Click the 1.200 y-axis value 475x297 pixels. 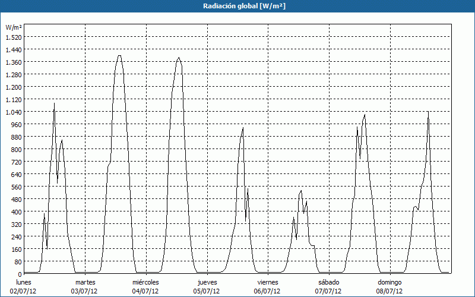pos(14,87)
